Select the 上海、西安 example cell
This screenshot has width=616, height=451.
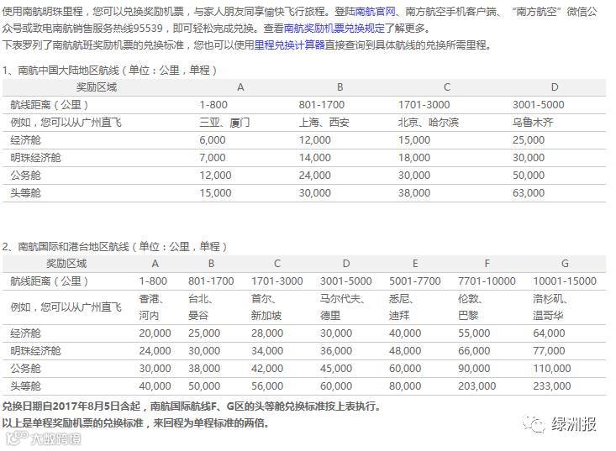point(324,123)
